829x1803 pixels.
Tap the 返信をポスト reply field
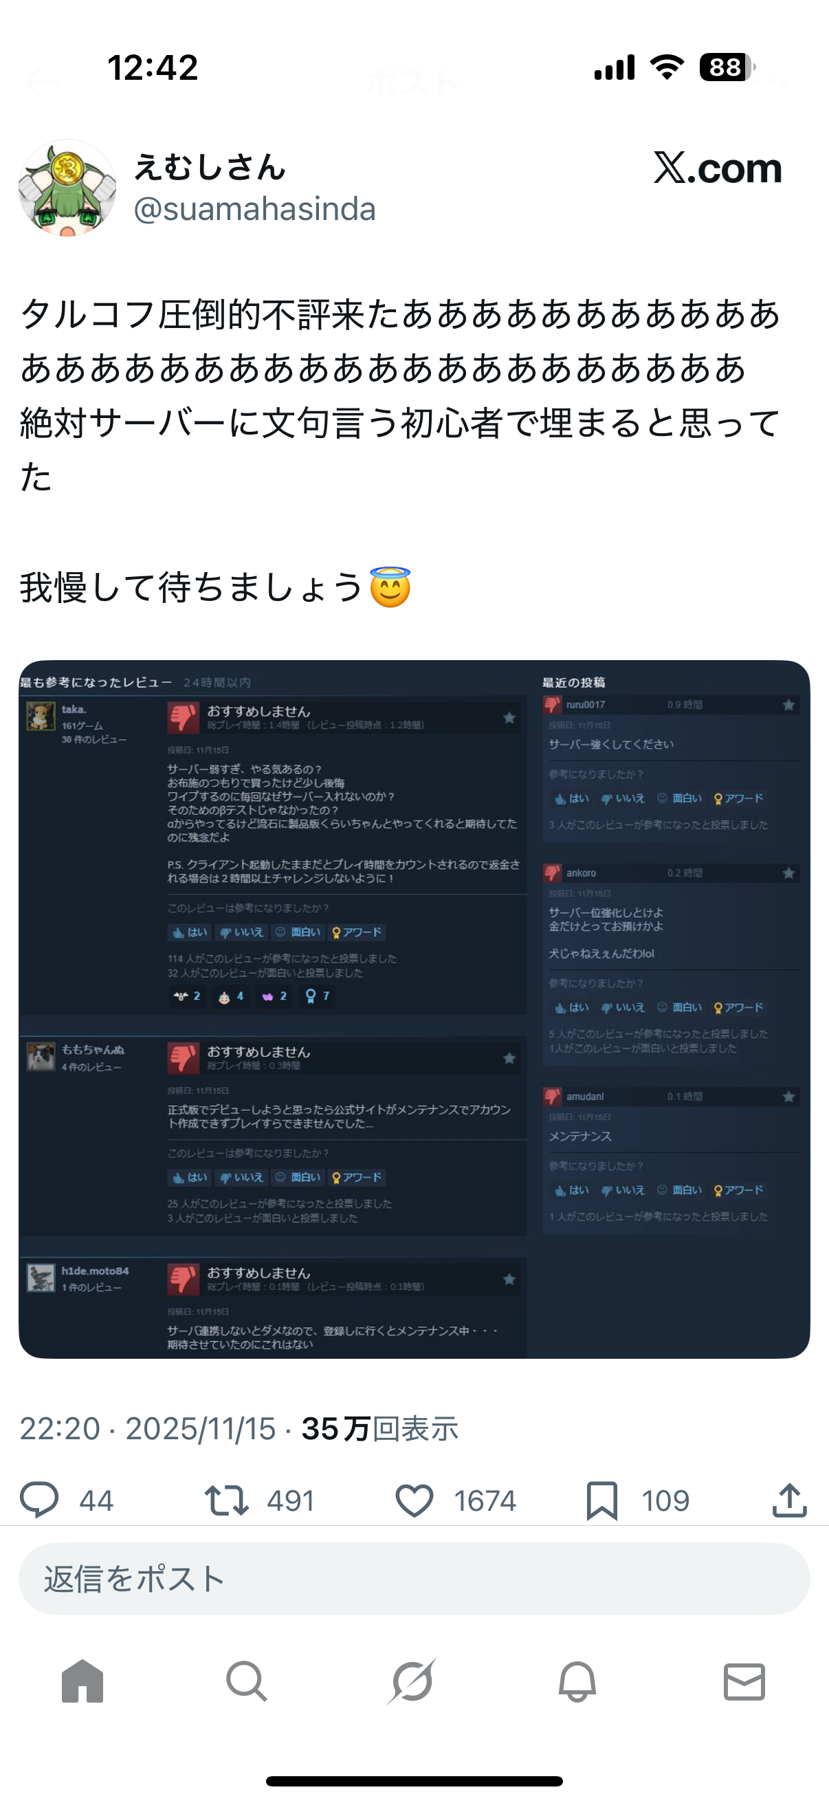pos(414,1579)
